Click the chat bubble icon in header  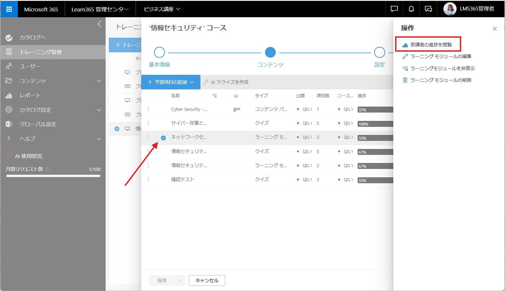click(394, 9)
